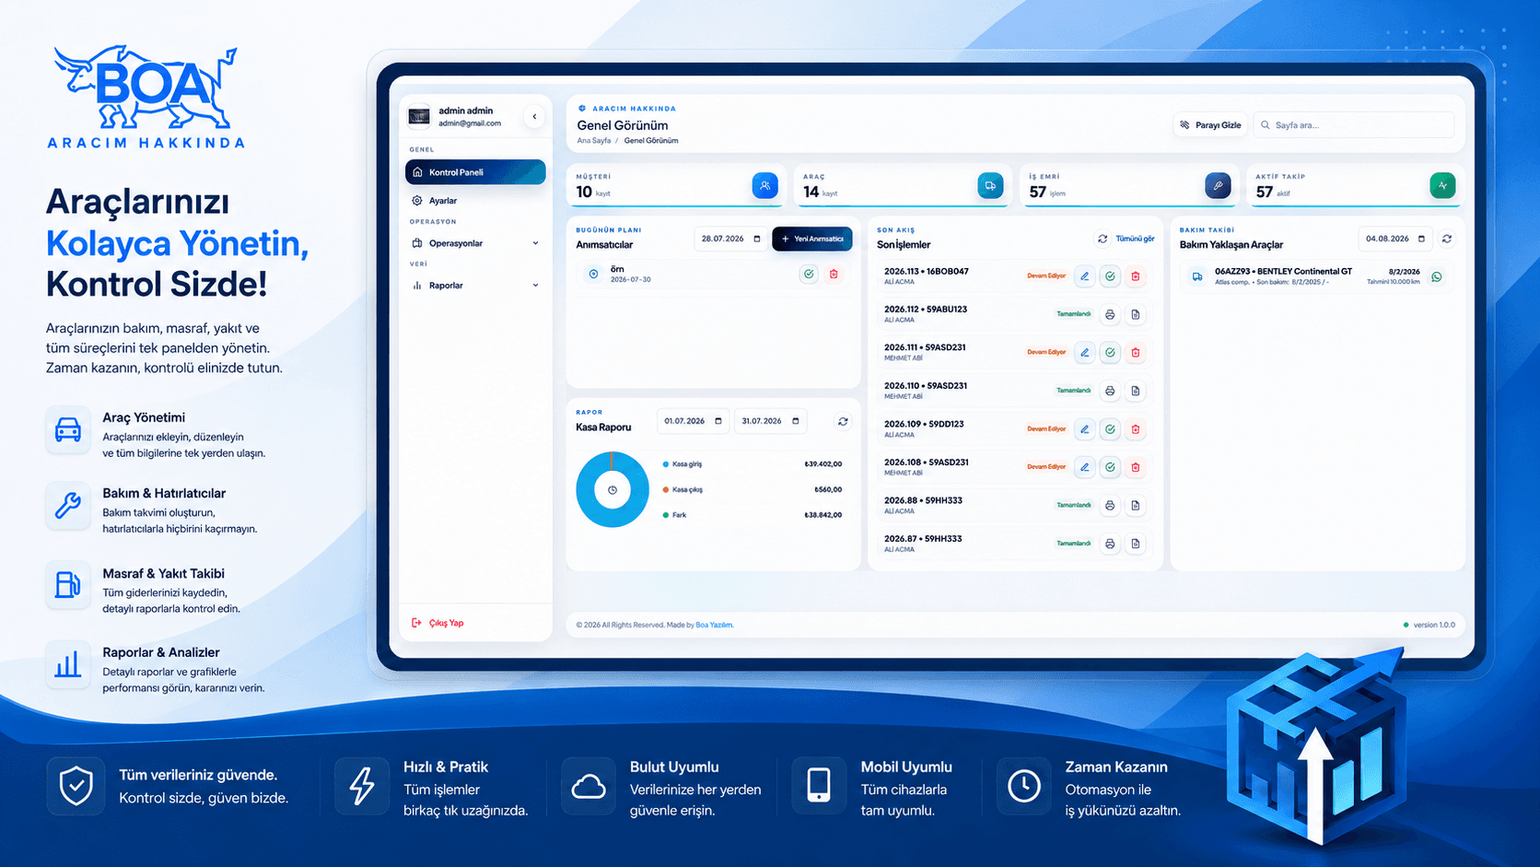The image size is (1540, 867).
Task: Toggle money visibility with Parayı Gizle
Action: (x=1210, y=124)
